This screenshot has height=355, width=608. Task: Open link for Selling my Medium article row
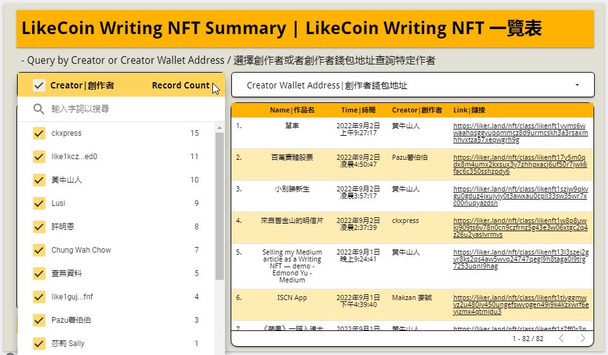click(520, 259)
